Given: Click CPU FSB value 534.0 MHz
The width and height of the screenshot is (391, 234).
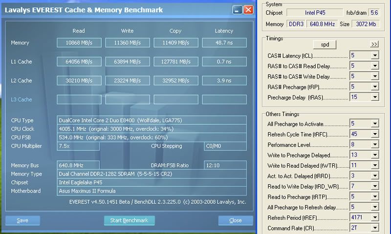Looking at the screenshot, I should click(152, 137).
